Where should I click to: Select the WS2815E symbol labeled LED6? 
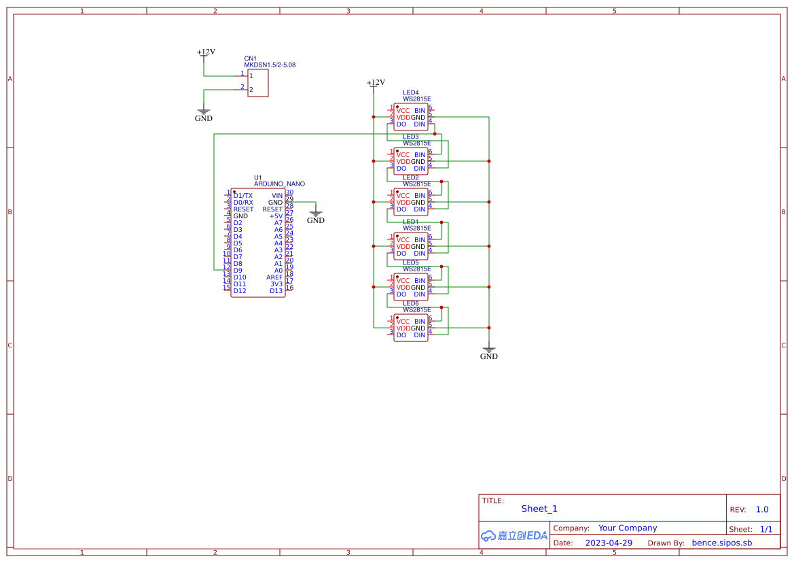coord(411,328)
